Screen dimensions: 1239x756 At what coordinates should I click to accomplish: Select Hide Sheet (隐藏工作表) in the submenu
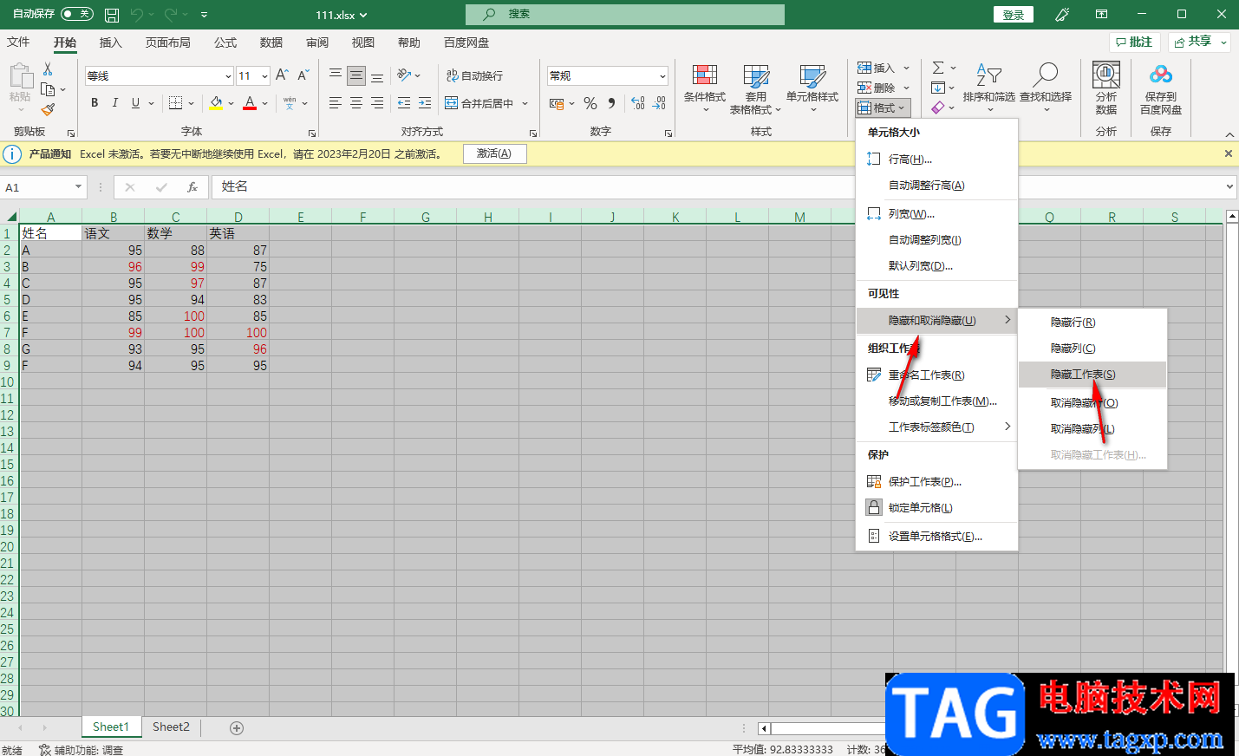1092,375
